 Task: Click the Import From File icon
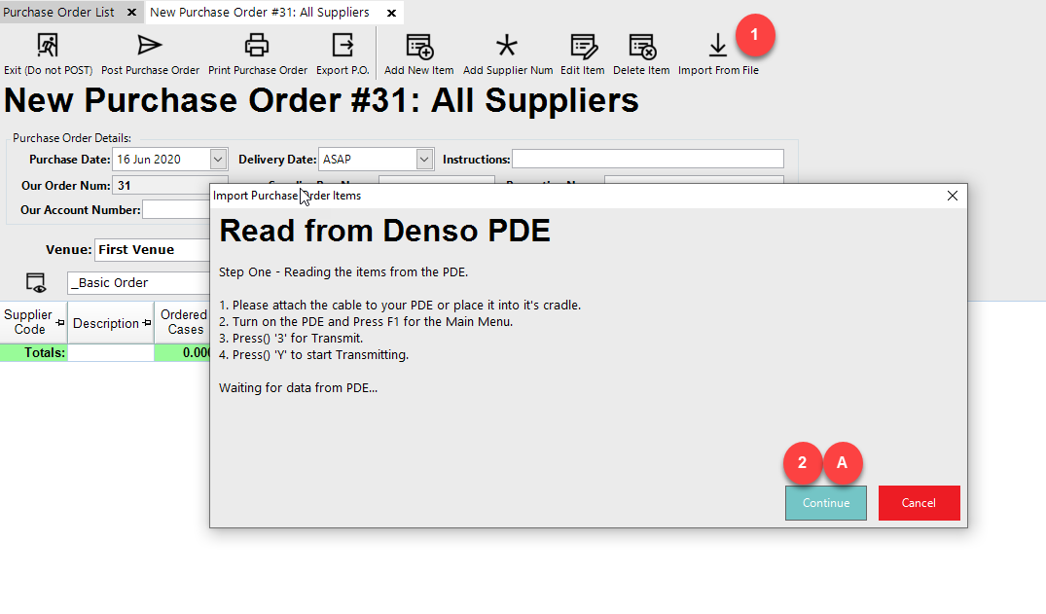[718, 46]
